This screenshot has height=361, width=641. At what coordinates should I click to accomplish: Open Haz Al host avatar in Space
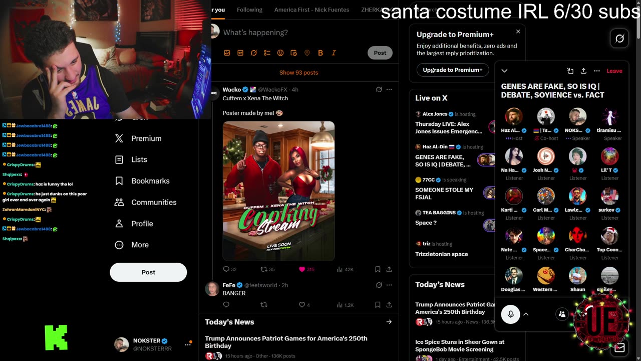(514, 117)
